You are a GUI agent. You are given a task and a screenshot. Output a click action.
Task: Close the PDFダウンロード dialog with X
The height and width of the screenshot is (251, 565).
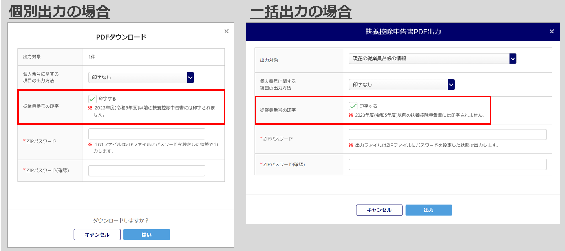(226, 31)
